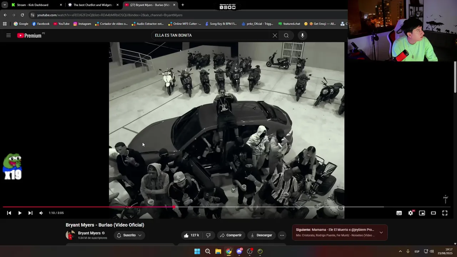The width and height of the screenshot is (457, 257).
Task: Share the video via Compartir
Action: [x=231, y=235]
